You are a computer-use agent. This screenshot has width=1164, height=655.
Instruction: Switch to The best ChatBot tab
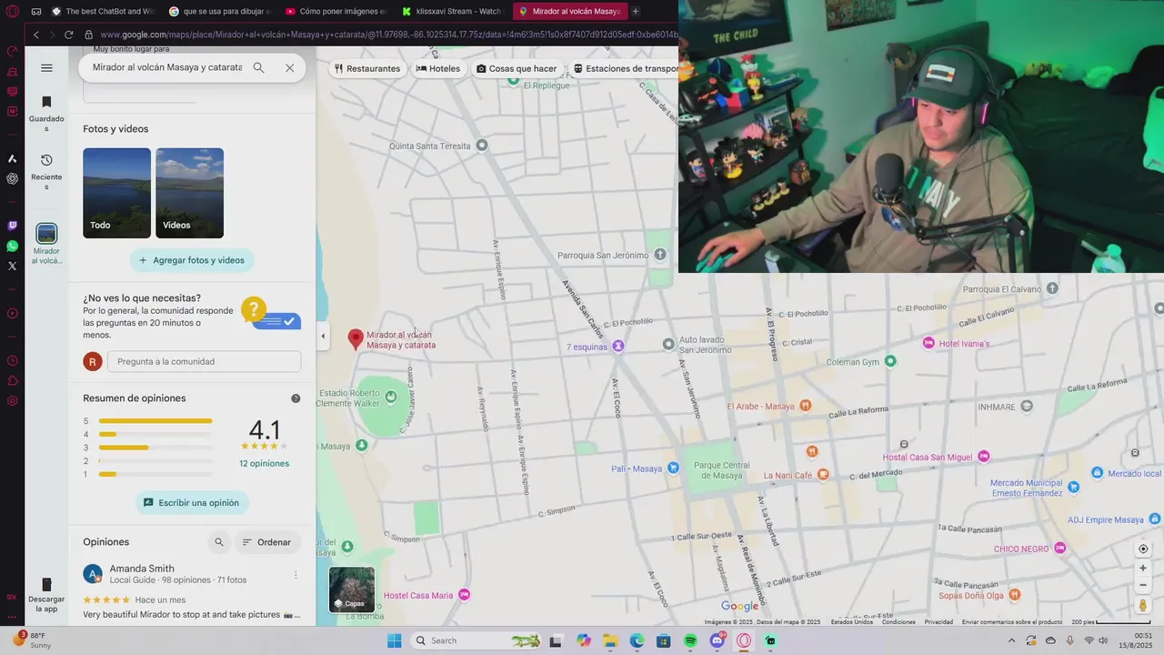(104, 11)
